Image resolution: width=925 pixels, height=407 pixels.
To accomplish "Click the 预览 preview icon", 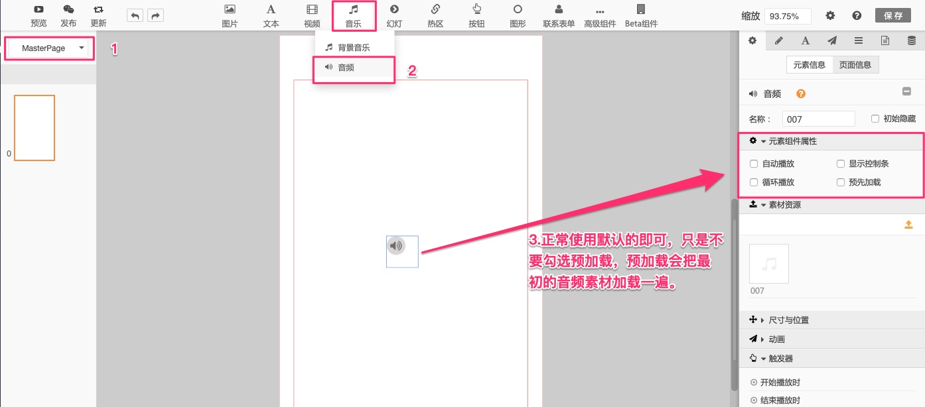I will tap(39, 10).
